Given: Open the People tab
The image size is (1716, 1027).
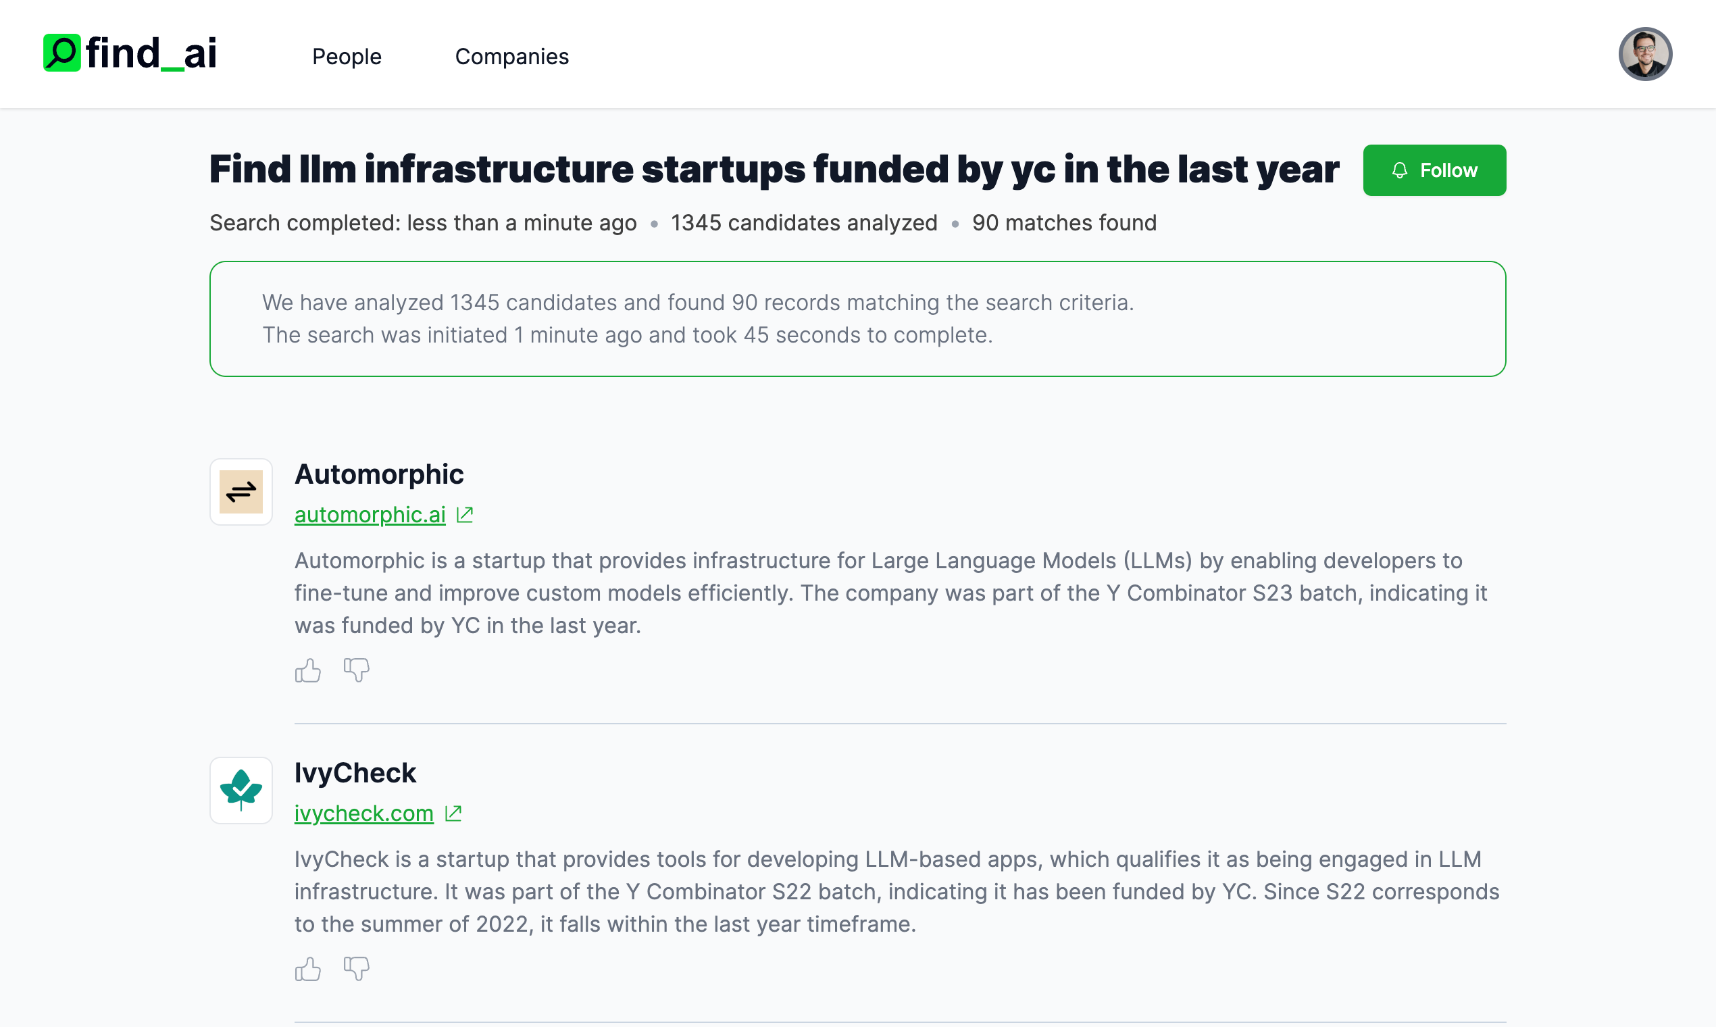Looking at the screenshot, I should (347, 57).
